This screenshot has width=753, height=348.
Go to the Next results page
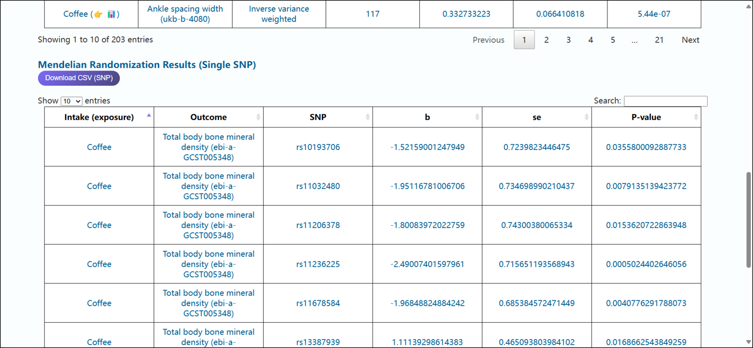click(x=690, y=40)
